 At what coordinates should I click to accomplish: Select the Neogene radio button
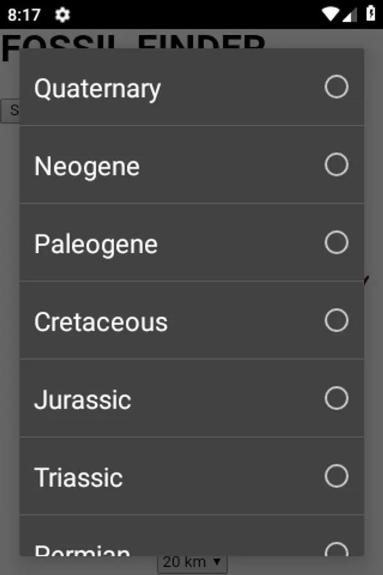(336, 165)
